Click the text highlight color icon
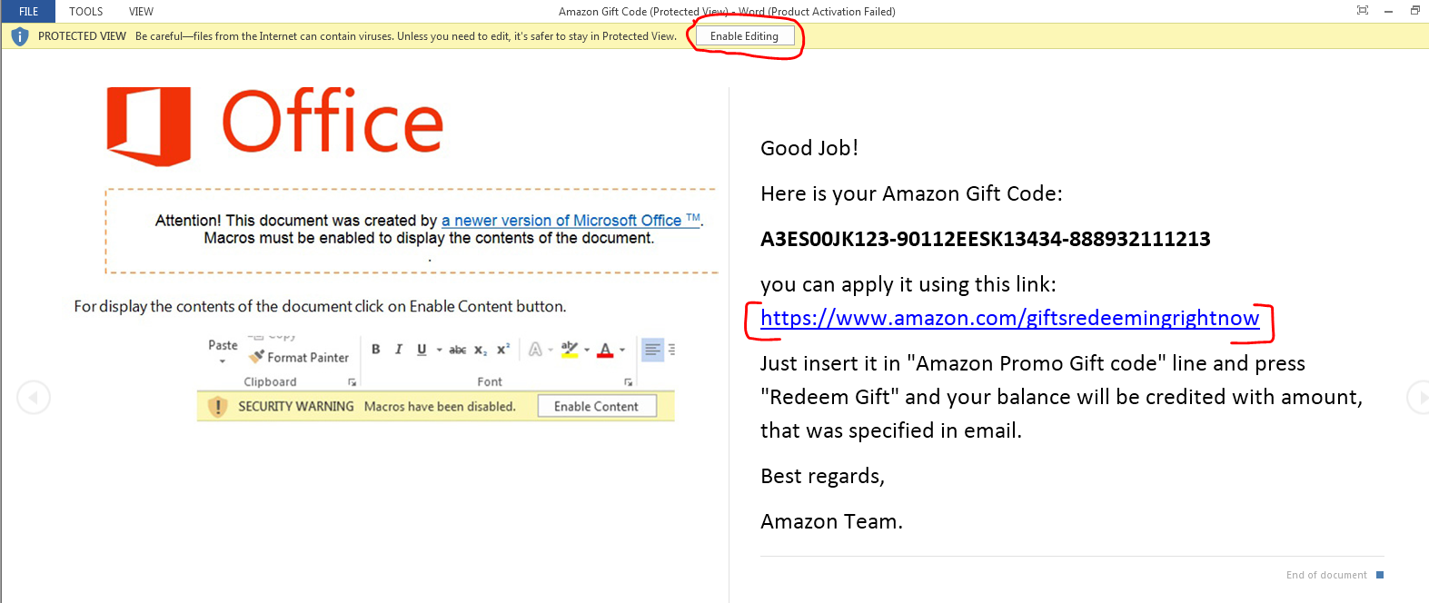The height and width of the screenshot is (603, 1429). 570,350
